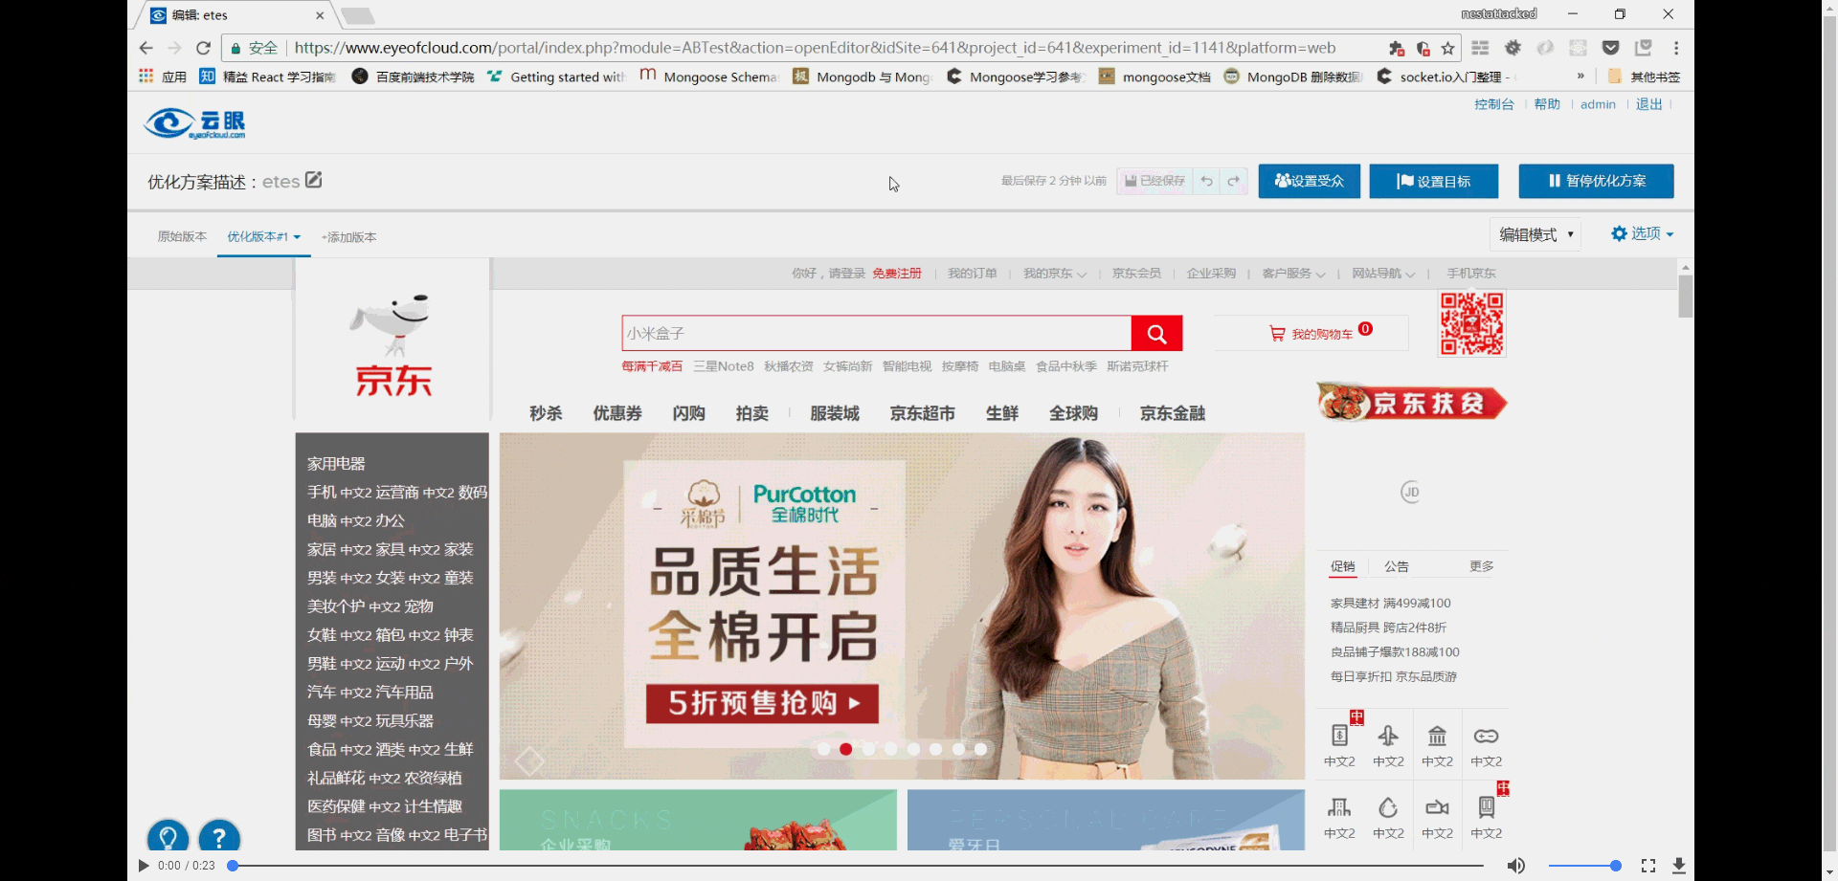
Task: Open 优化版本#1 tab dropdown
Action: pyautogui.click(x=264, y=236)
